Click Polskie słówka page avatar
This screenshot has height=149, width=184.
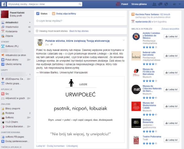pyautogui.click(x=40, y=42)
